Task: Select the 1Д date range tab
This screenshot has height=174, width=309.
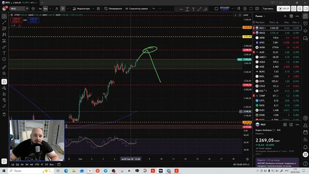Action: [13, 164]
